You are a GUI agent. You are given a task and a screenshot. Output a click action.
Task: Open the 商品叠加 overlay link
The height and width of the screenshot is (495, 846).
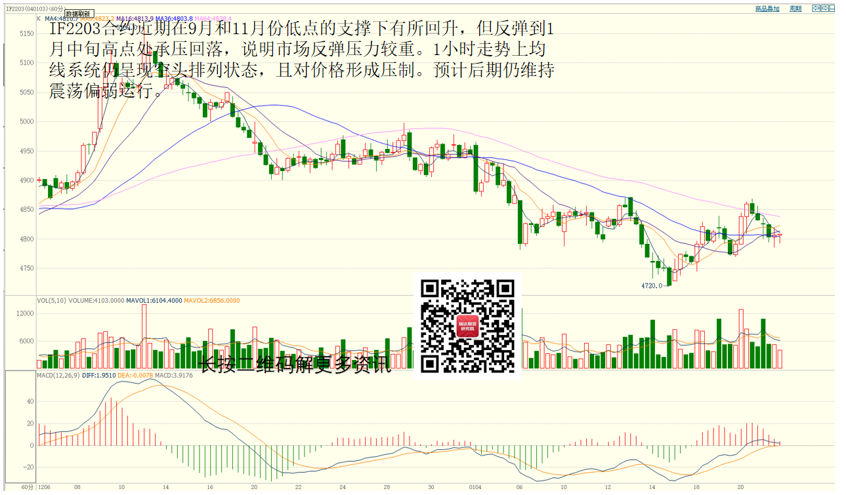pos(767,9)
